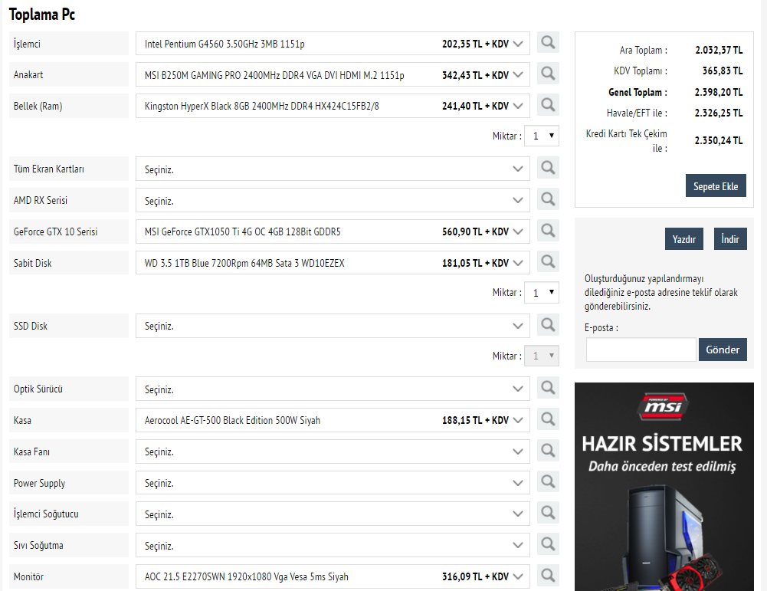The height and width of the screenshot is (591, 767).
Task: Click Kredi Kartı Tek Çekim value 2.350,24 TL
Action: (719, 141)
